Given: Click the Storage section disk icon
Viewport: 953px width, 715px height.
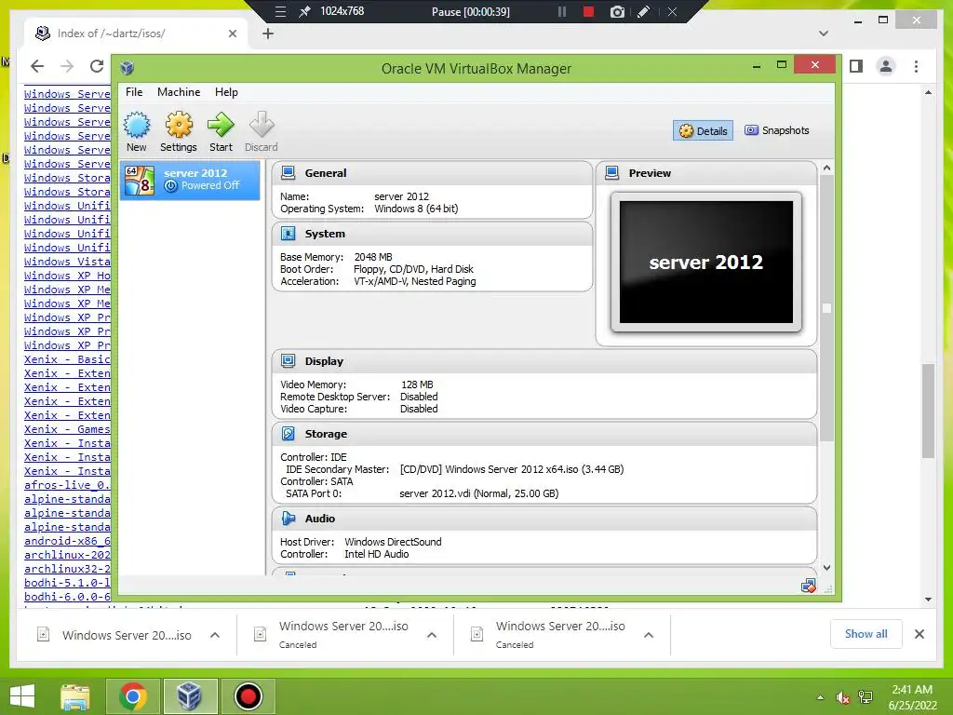Looking at the screenshot, I should [289, 434].
